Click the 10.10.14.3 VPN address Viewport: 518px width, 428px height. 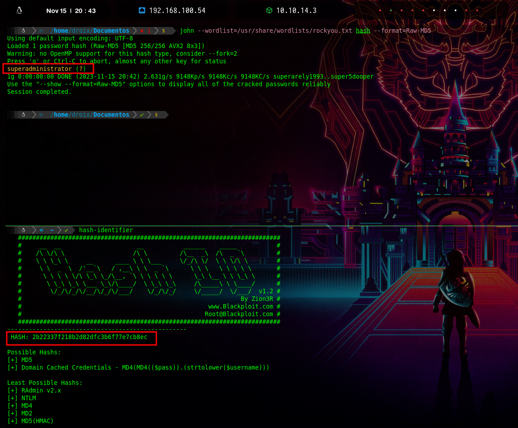[x=296, y=10]
